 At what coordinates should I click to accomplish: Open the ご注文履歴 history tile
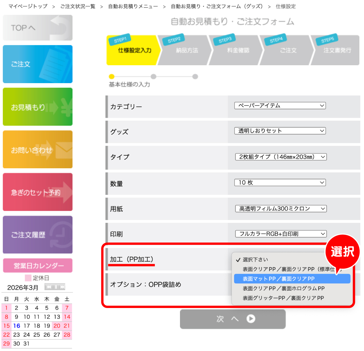point(38,235)
